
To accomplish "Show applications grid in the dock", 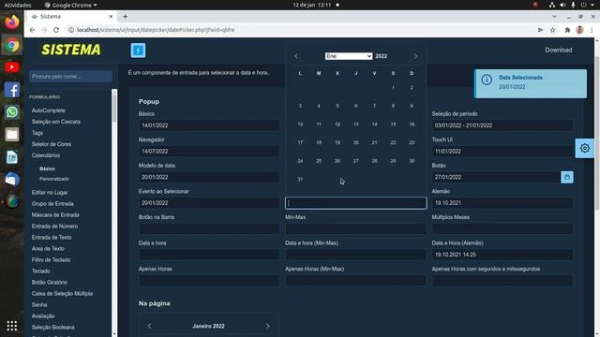I will click(x=12, y=326).
